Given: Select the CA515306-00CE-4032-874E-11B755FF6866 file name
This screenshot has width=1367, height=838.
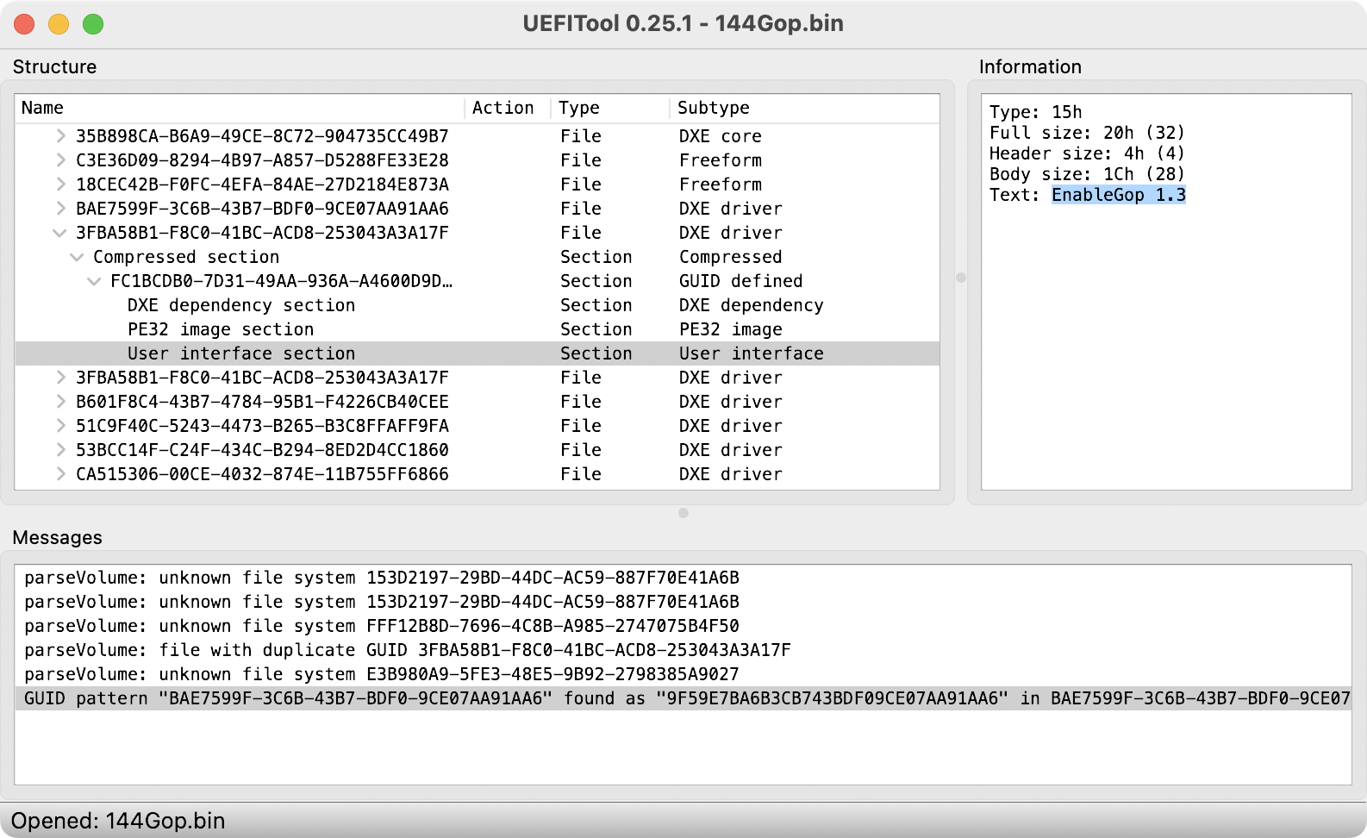Looking at the screenshot, I should [x=262, y=474].
